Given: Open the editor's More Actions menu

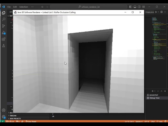Looking at the screenshot, I should coord(165,12).
